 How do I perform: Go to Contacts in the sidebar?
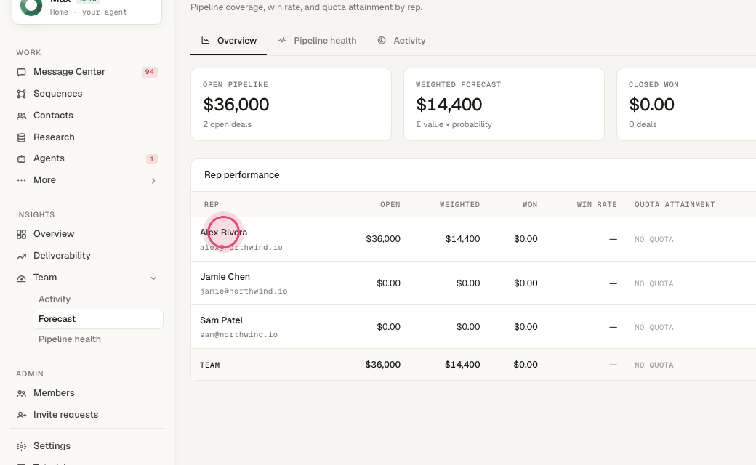pyautogui.click(x=87, y=116)
